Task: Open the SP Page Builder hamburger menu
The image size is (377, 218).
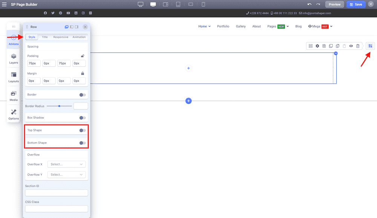Action: (4, 4)
